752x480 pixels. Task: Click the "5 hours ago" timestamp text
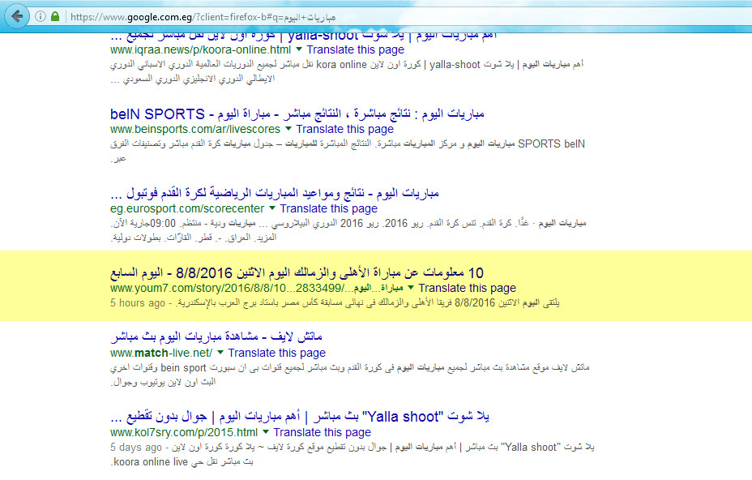click(137, 303)
